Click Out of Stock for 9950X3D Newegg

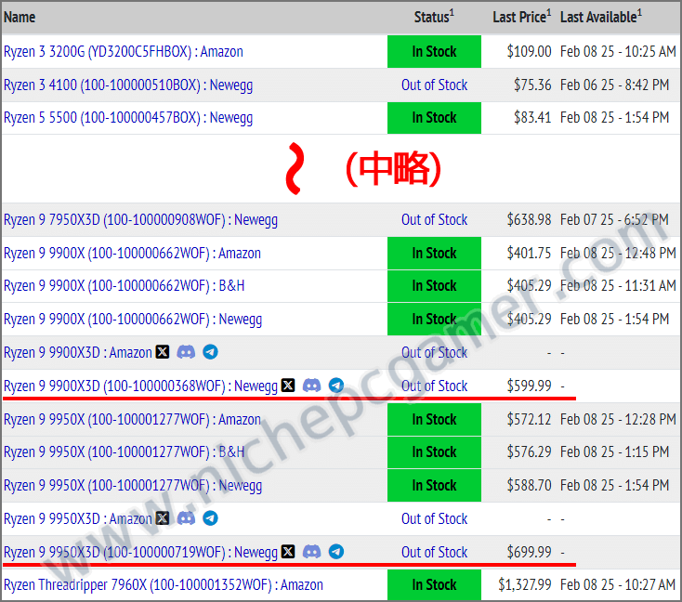434,552
